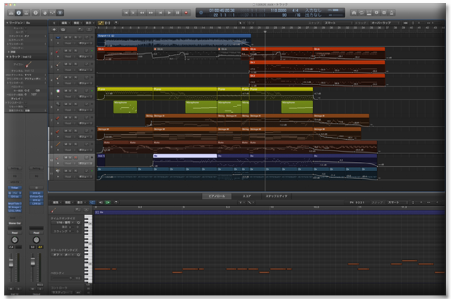Viewport: 451px width, 299px height.
Task: Toggle the Inspector info button
Action: (18, 13)
